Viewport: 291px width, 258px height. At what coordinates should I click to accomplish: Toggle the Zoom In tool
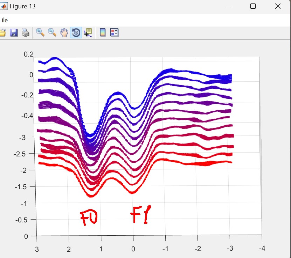40,33
